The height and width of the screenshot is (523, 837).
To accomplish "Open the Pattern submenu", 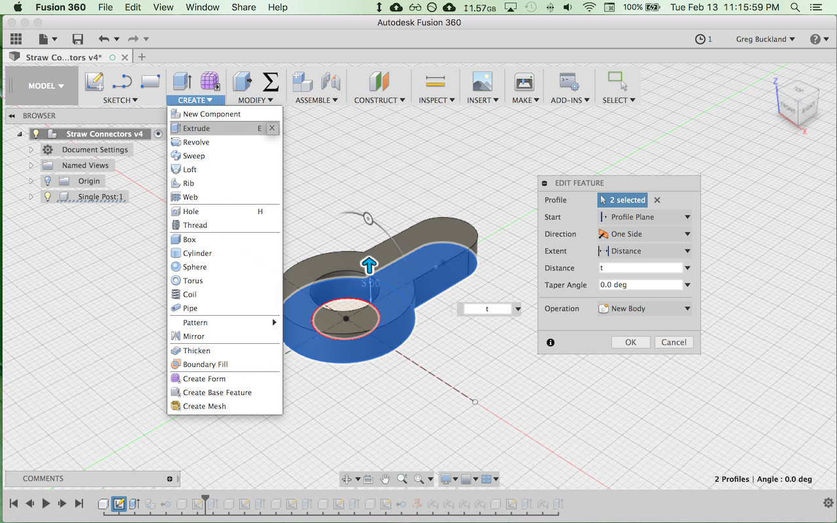I will coord(225,322).
